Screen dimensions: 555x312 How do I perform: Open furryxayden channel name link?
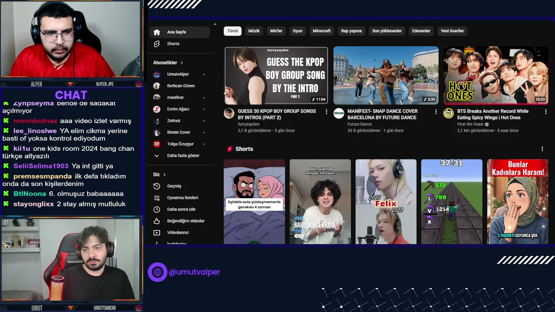[x=248, y=124]
